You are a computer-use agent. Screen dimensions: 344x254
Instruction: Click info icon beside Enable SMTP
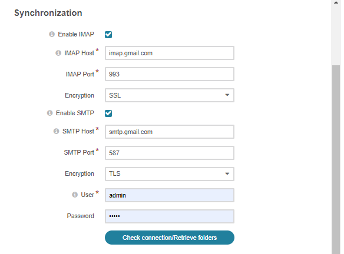tap(50, 113)
